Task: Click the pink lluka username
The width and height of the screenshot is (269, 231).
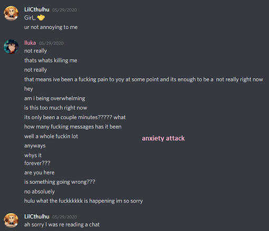Action: [x=30, y=43]
